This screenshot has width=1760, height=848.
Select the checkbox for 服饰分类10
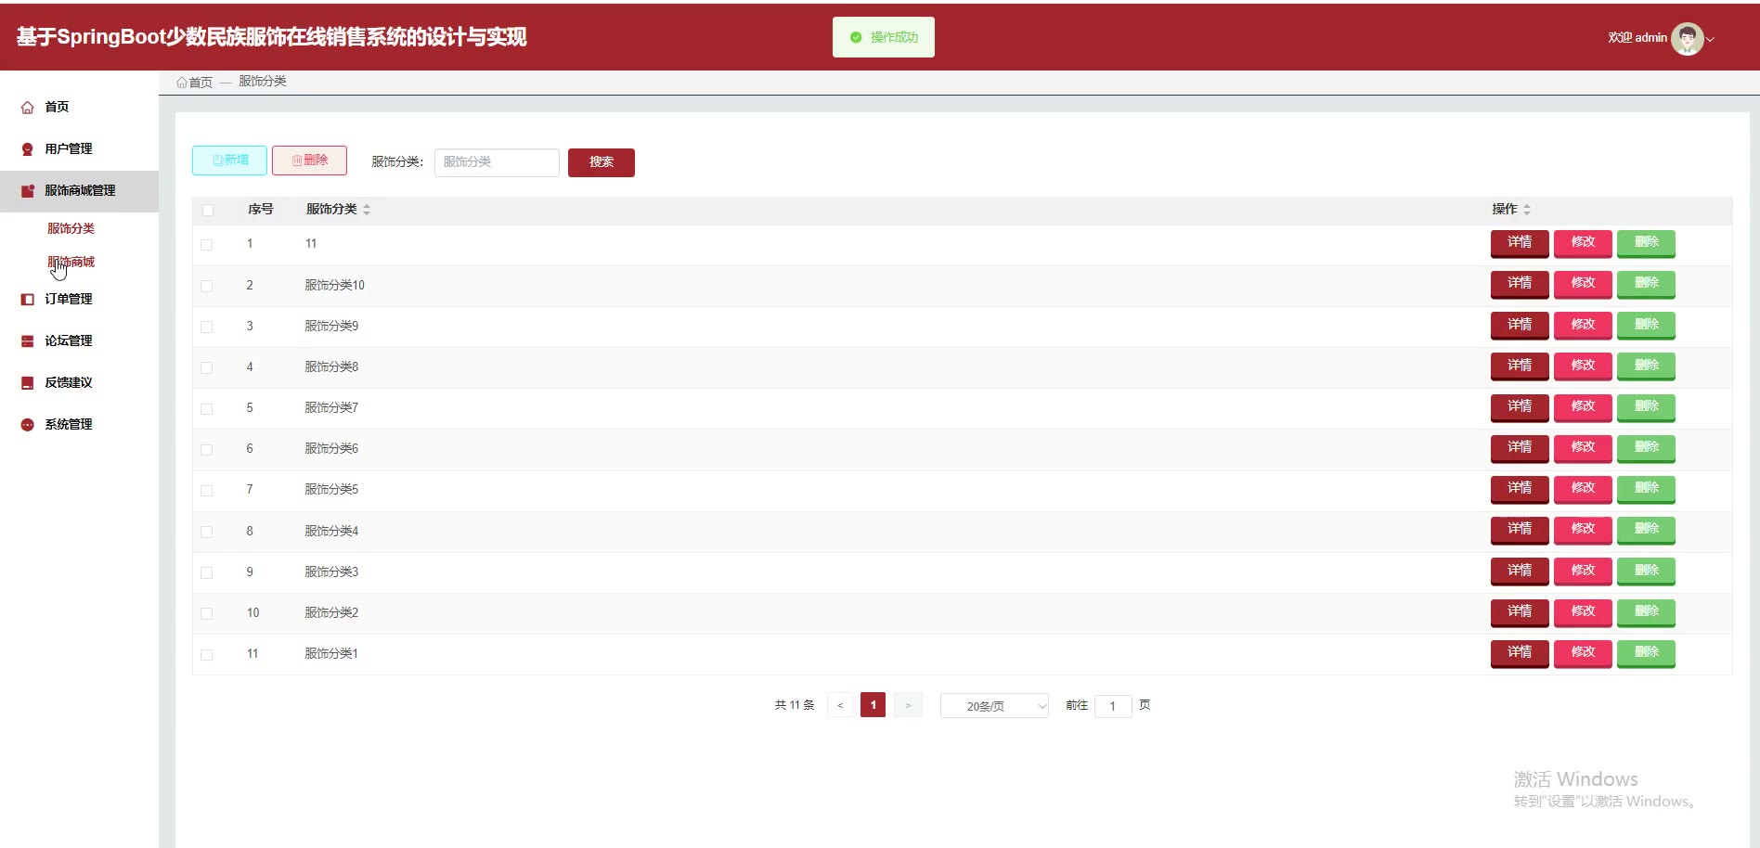(x=207, y=286)
